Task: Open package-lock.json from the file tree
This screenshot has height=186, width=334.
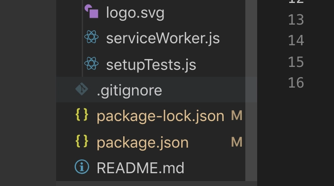Action: 161,117
